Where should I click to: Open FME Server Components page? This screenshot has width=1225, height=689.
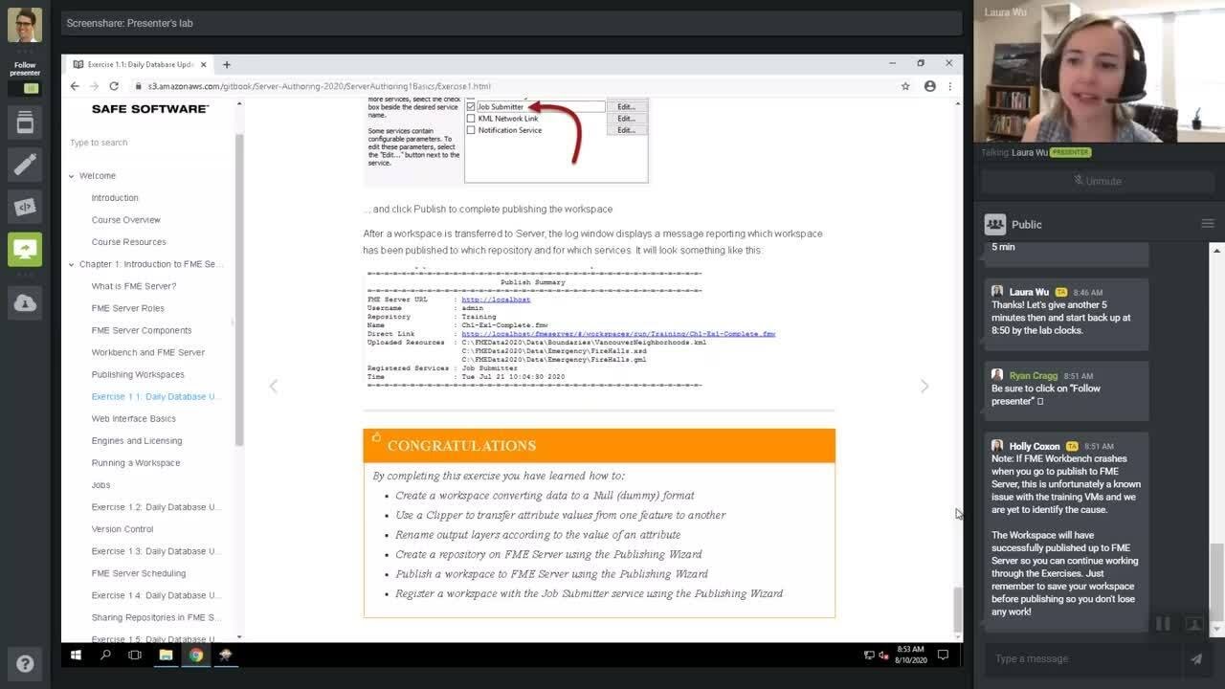pyautogui.click(x=142, y=330)
